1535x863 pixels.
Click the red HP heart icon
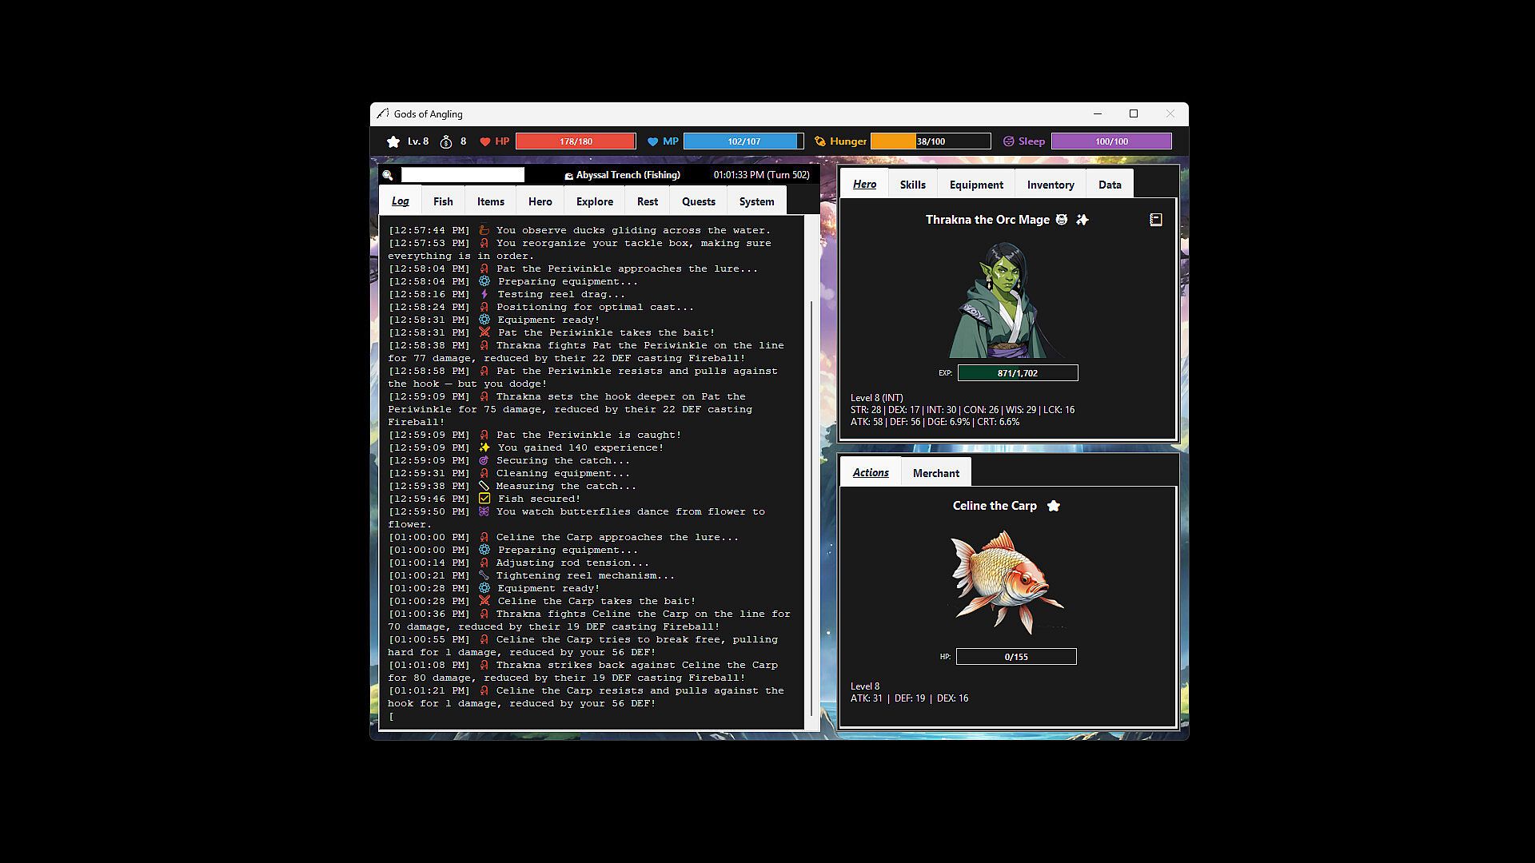click(485, 141)
